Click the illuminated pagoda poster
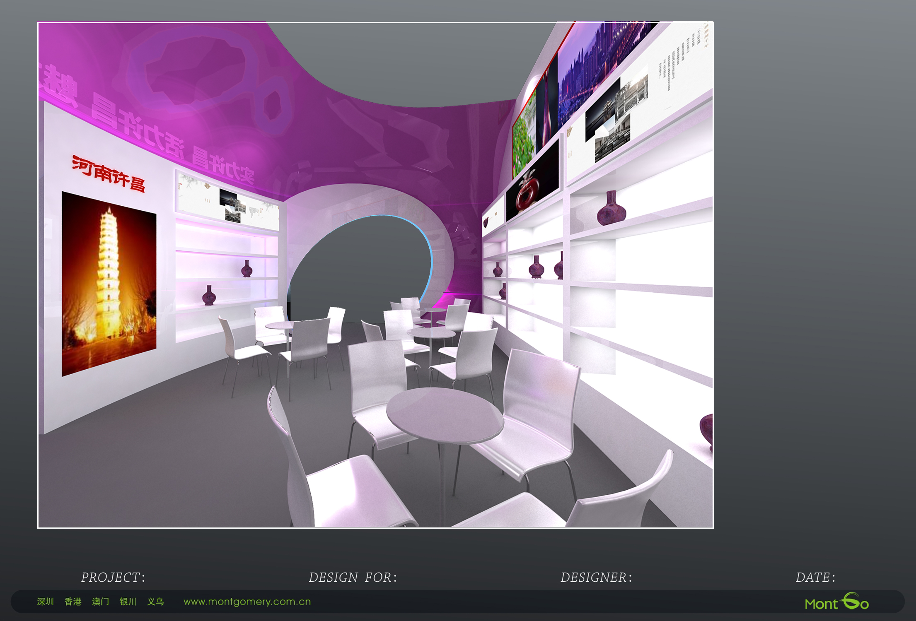The width and height of the screenshot is (916, 621). pos(109,284)
